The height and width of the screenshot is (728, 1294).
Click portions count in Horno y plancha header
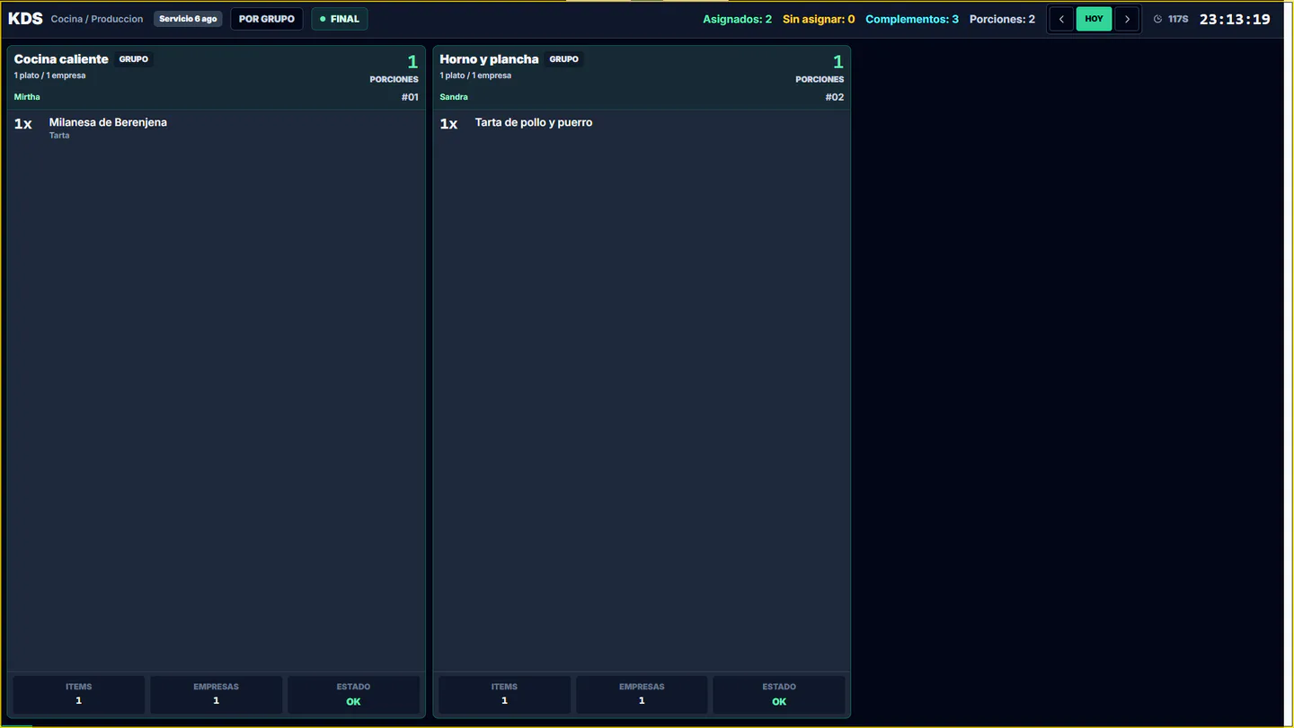(838, 62)
